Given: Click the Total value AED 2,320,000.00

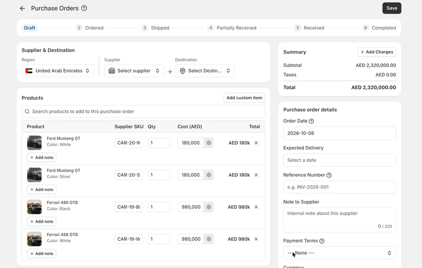Looking at the screenshot, I should [x=373, y=88].
